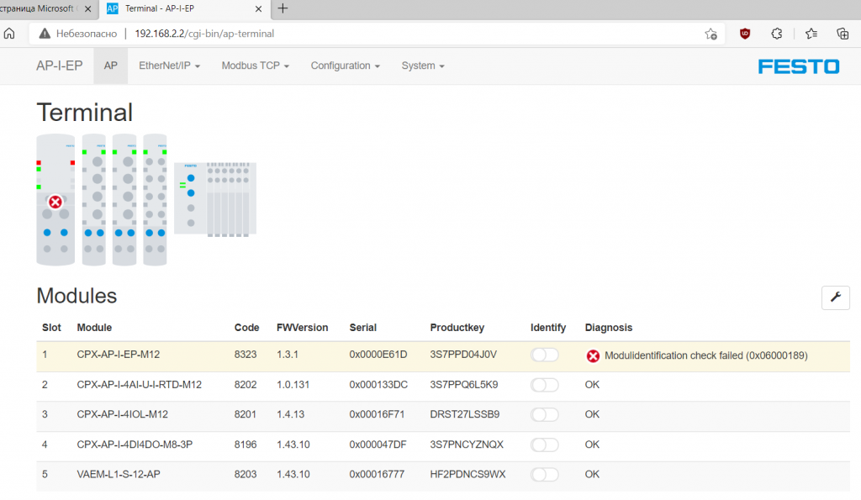
Task: Switch to the Microsoft page browser tab
Action: pyautogui.click(x=47, y=8)
